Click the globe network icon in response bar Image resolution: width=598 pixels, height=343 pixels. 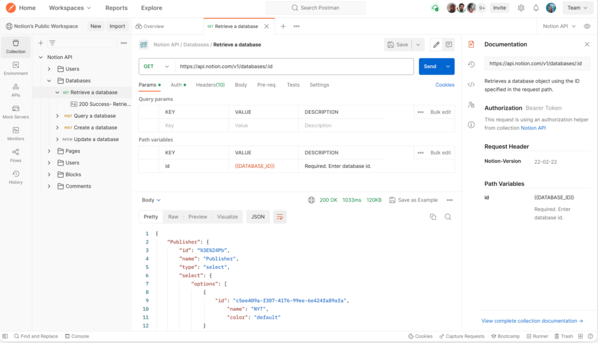(x=311, y=200)
